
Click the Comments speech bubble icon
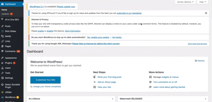point(2,51)
